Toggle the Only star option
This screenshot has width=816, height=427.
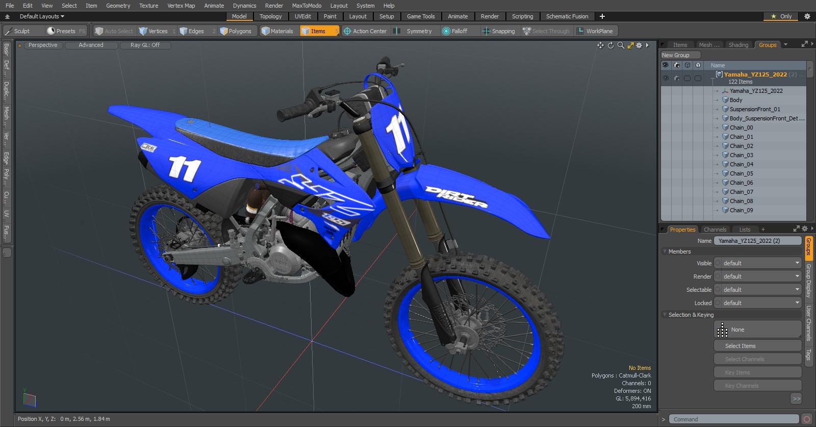pyautogui.click(x=781, y=16)
